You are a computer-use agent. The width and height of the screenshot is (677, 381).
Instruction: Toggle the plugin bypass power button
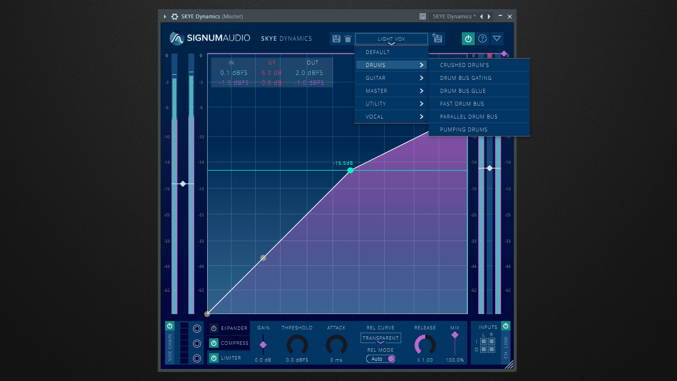coord(468,39)
